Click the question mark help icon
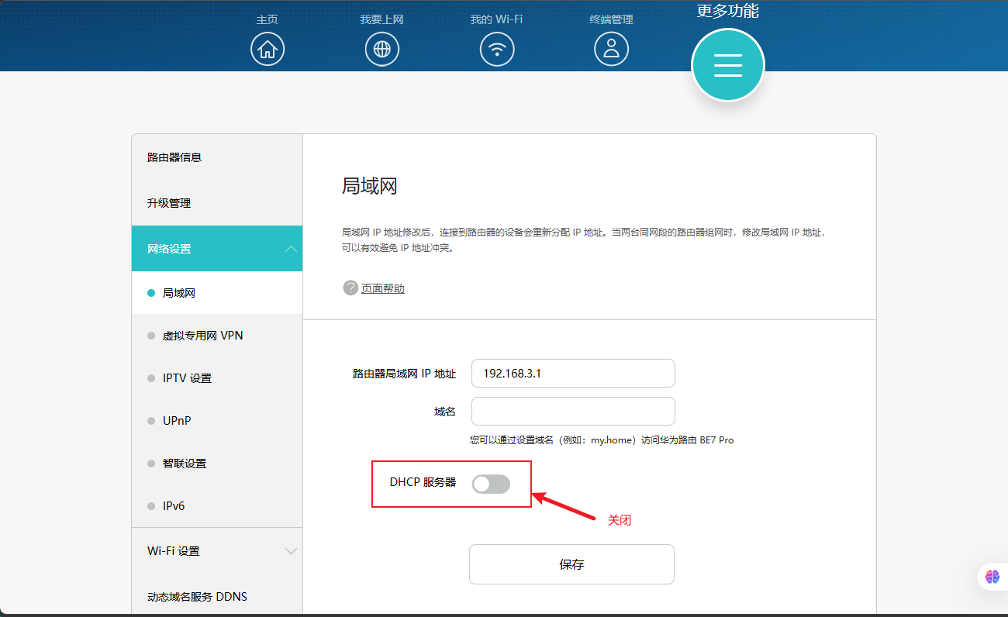This screenshot has height=617, width=1008. click(x=350, y=287)
